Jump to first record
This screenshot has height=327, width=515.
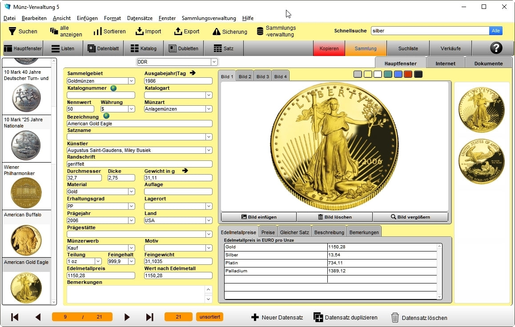tap(15, 317)
